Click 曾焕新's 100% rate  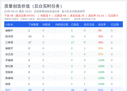101,72
